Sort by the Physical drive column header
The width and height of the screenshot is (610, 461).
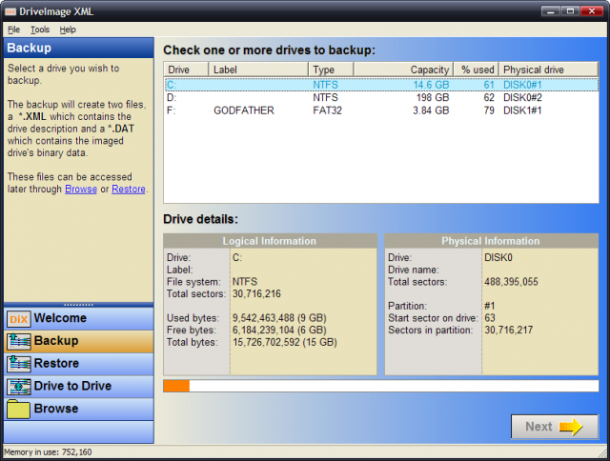[x=548, y=70]
